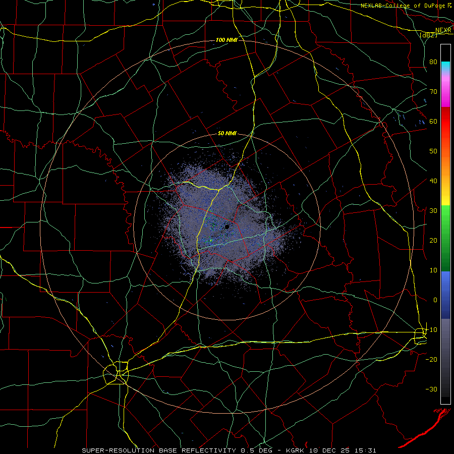Click the 70 value on dBZ scale

[433, 91]
